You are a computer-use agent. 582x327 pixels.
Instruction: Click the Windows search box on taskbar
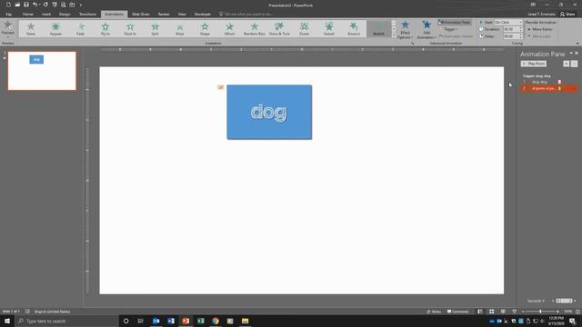(x=66, y=321)
